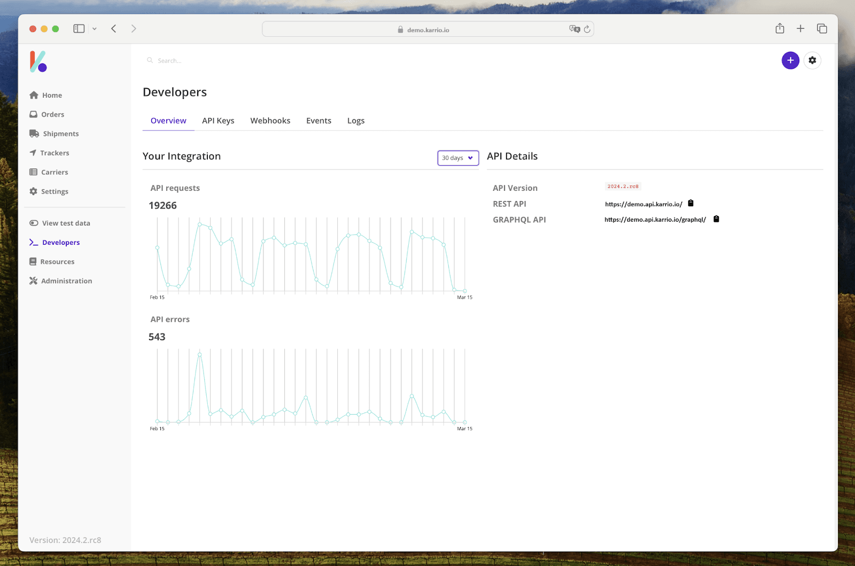855x566 pixels.
Task: Open the settings gear in top right
Action: (x=812, y=60)
